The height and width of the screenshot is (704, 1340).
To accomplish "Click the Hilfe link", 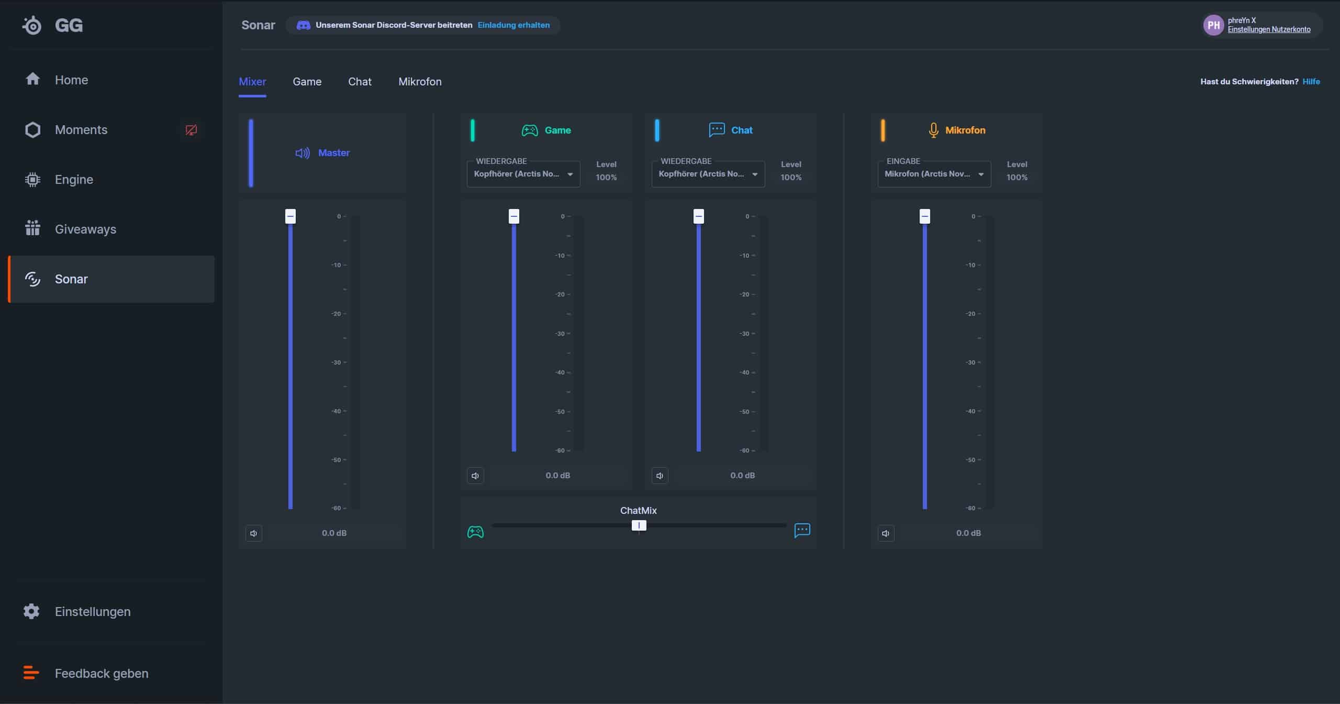I will click(x=1311, y=82).
